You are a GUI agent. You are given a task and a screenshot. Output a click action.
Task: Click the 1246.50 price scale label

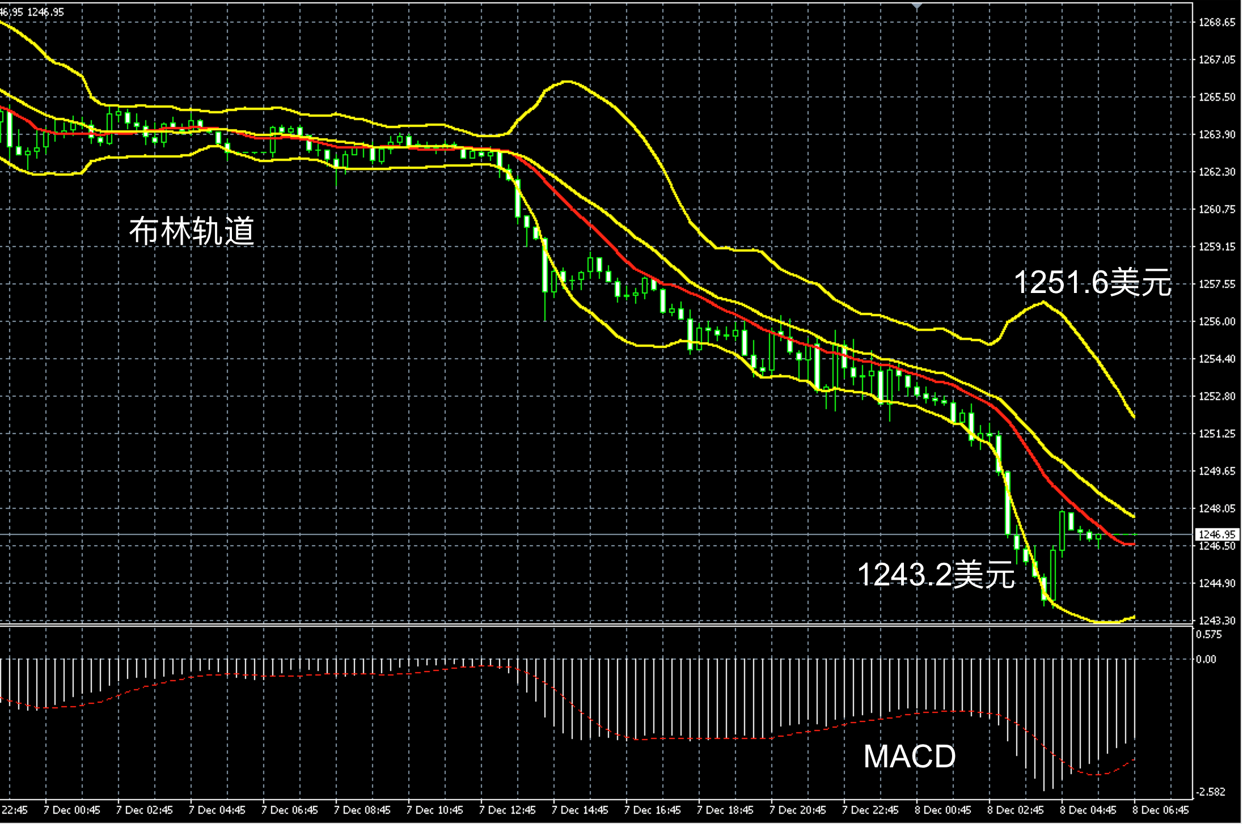1217,546
